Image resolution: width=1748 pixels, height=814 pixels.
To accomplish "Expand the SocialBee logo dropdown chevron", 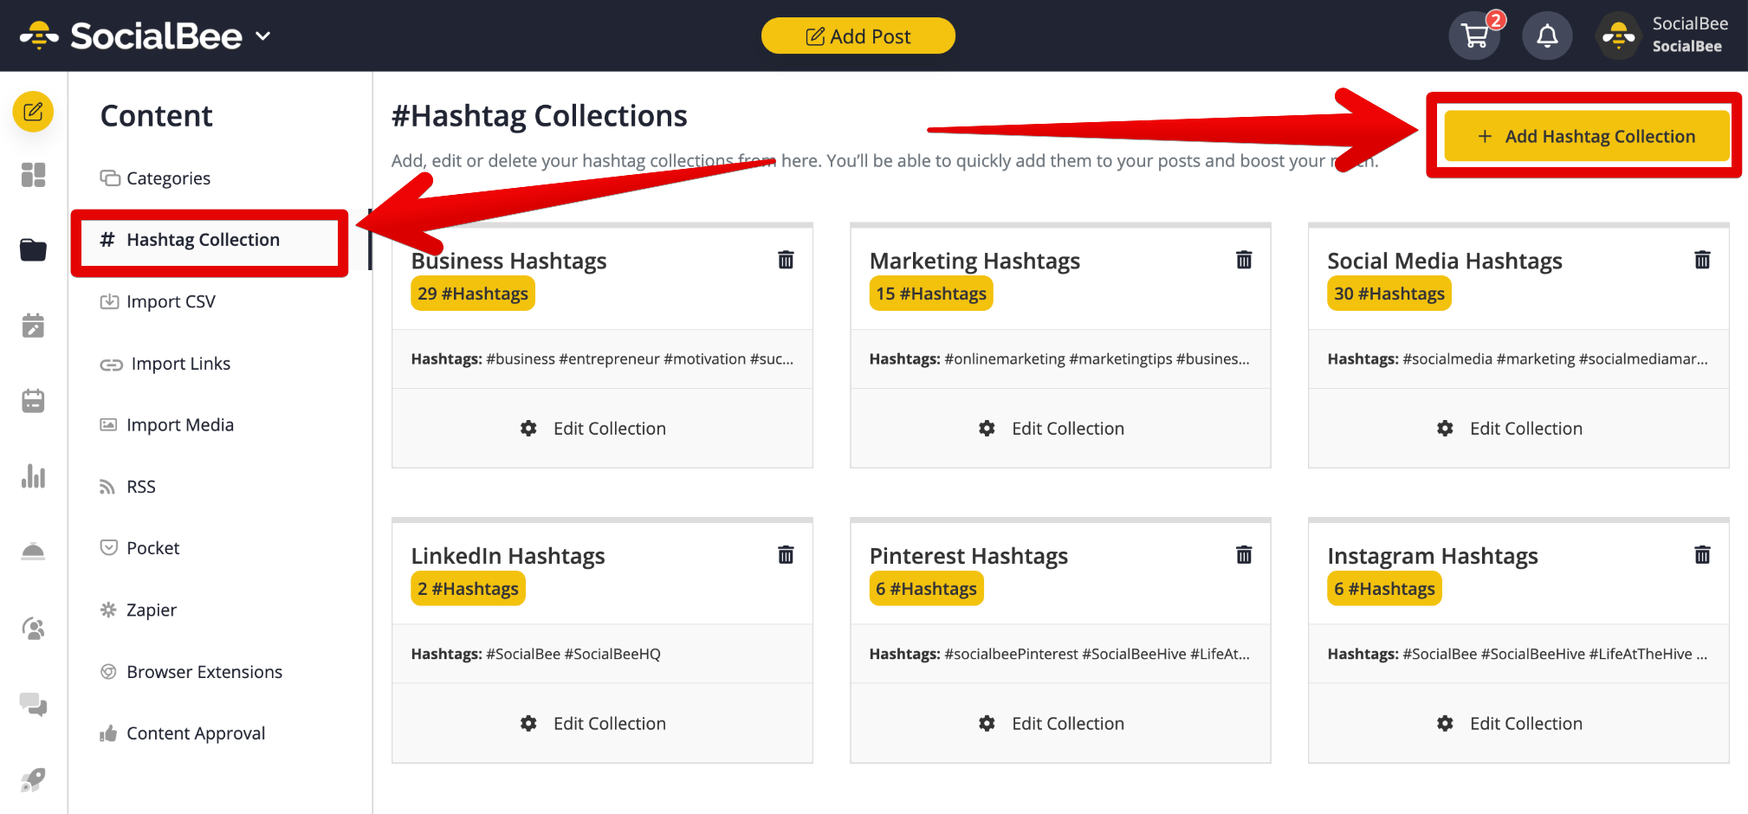I will pyautogui.click(x=263, y=36).
